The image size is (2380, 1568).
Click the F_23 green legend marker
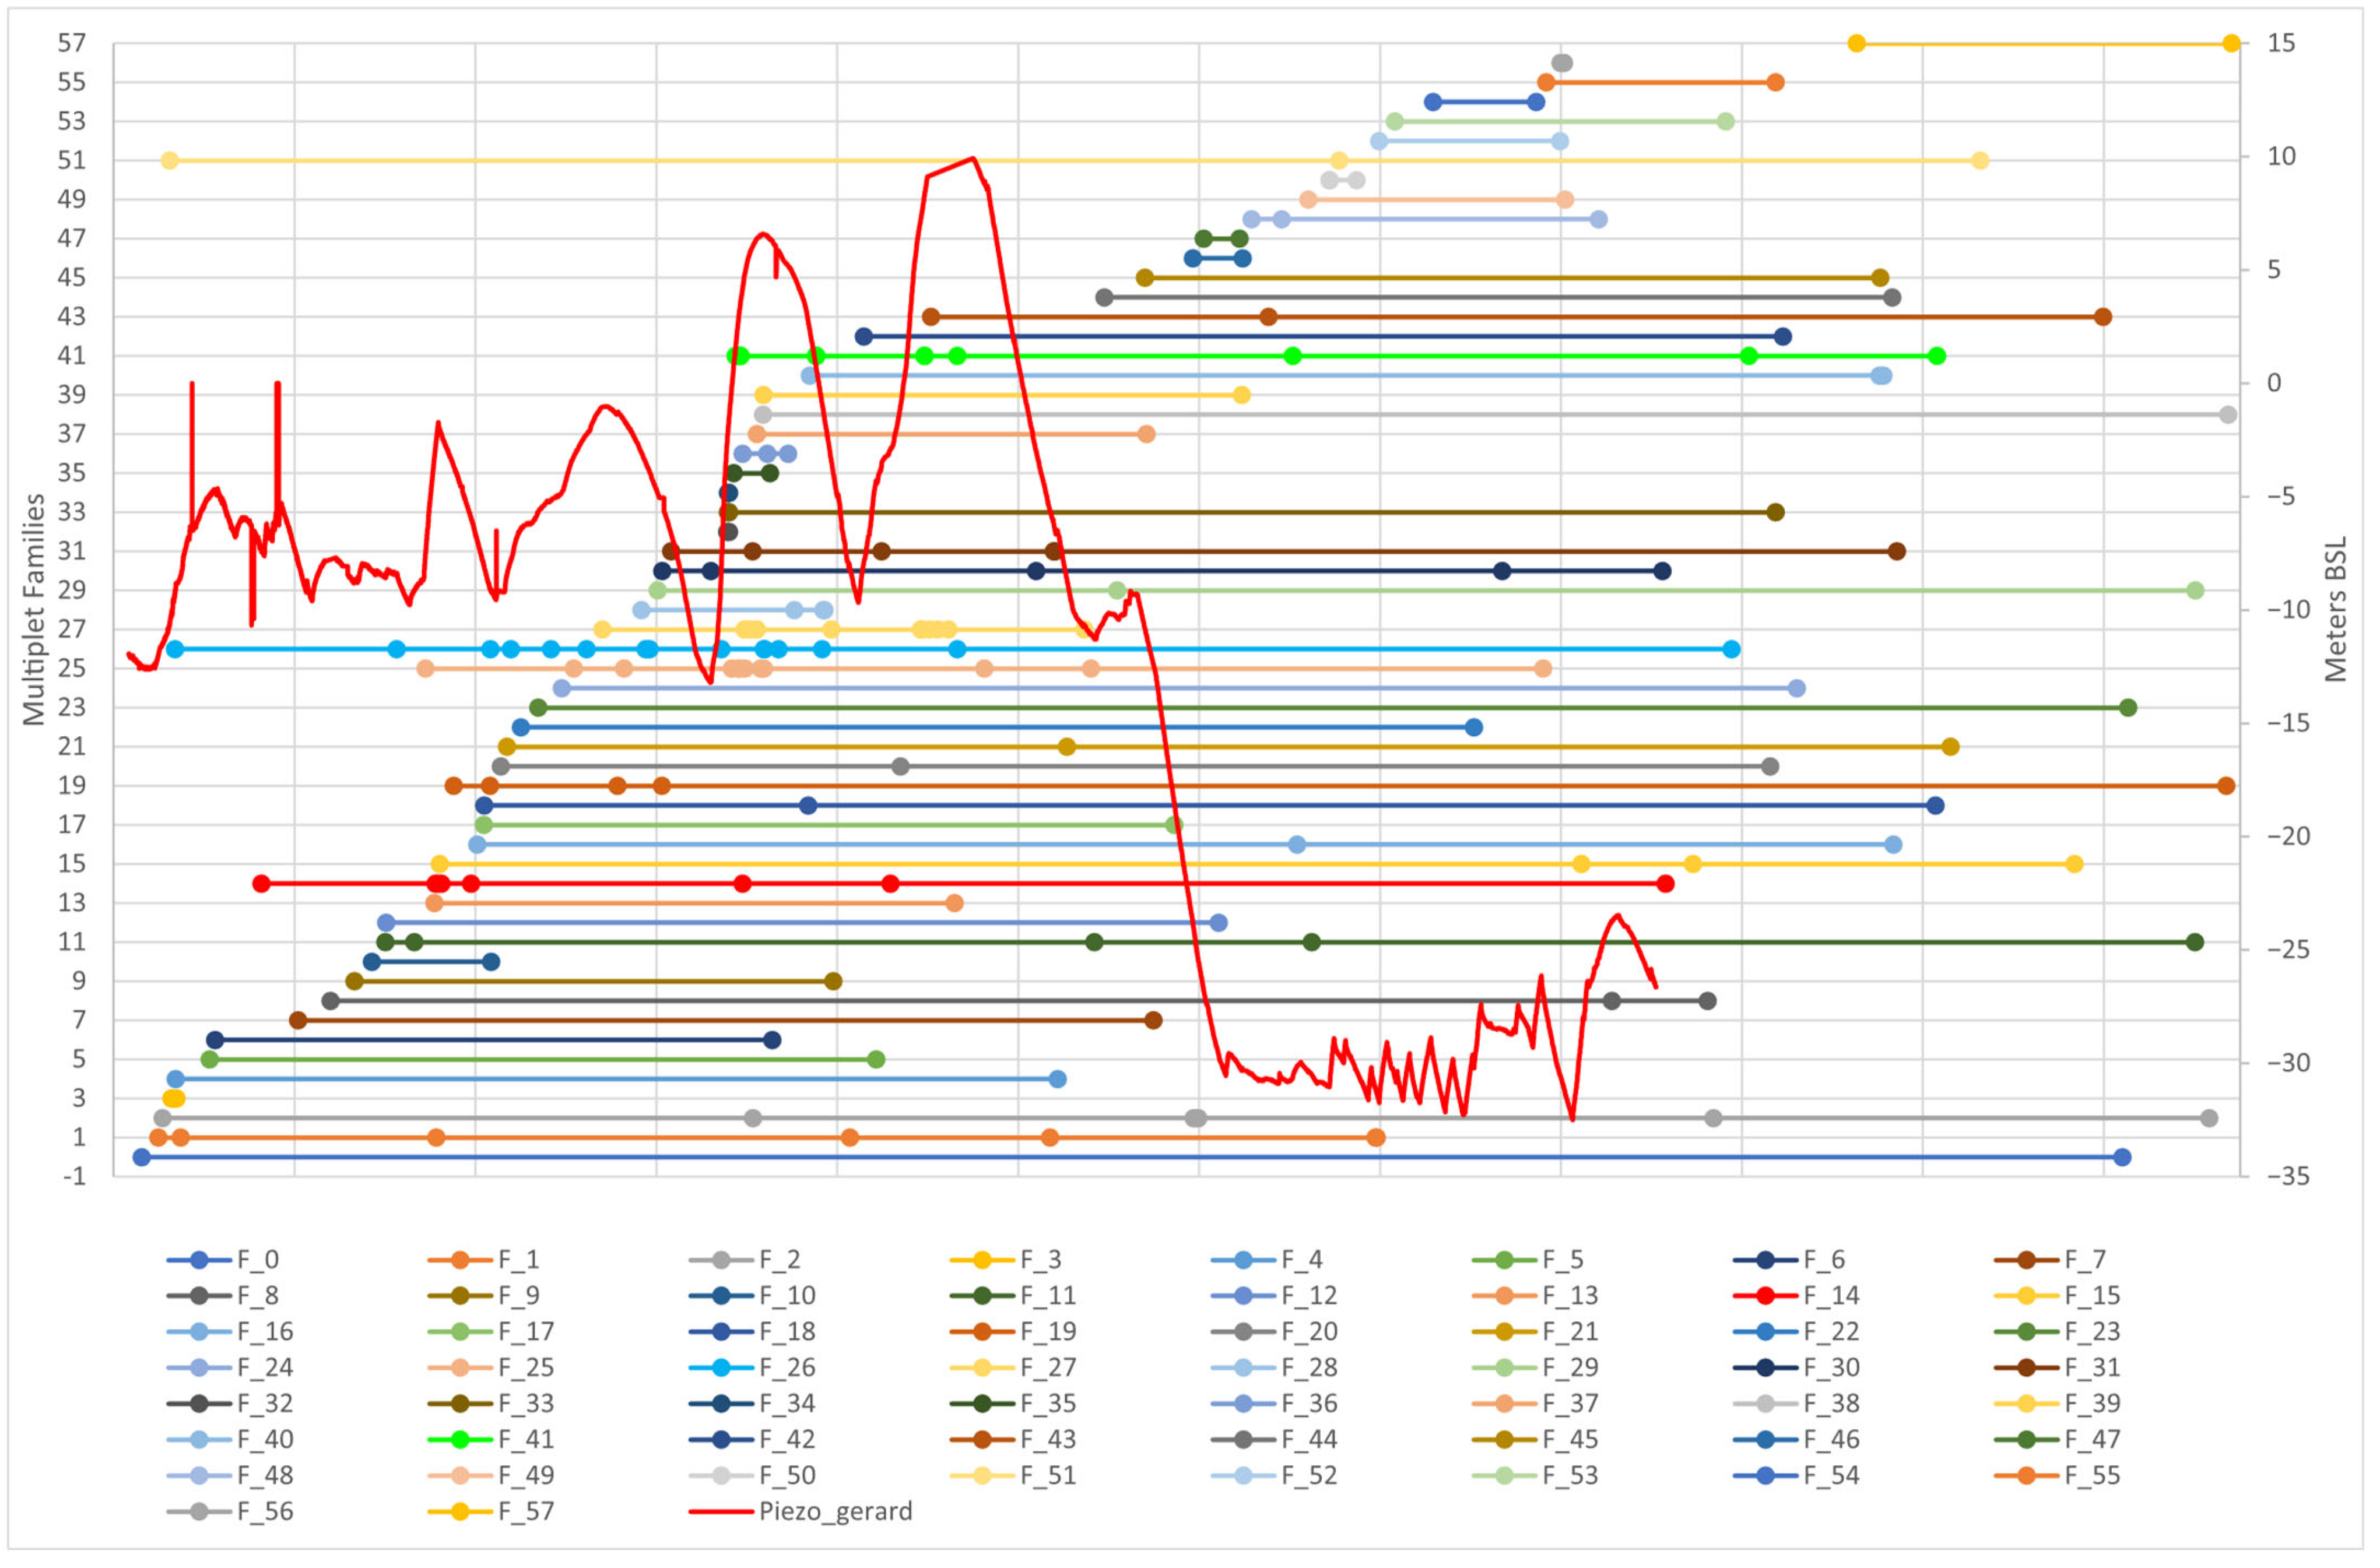[x=2026, y=1332]
